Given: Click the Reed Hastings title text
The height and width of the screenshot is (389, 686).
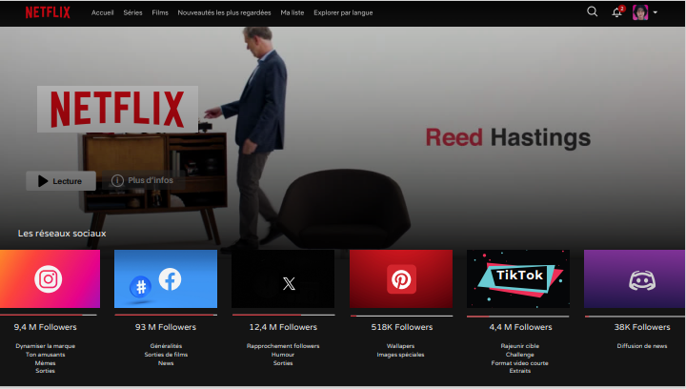Looking at the screenshot, I should pyautogui.click(x=508, y=137).
